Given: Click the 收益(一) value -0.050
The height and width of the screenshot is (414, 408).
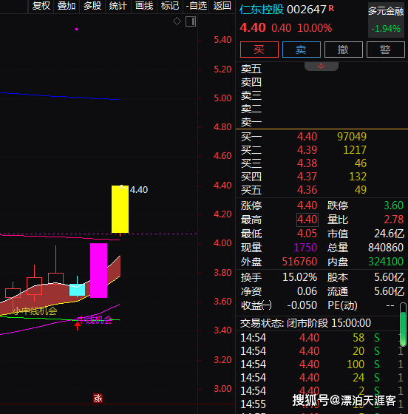Looking at the screenshot, I should [x=302, y=305].
